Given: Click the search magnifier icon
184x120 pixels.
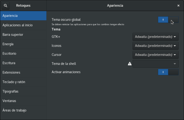Looking at the screenshot, I should point(6,5).
